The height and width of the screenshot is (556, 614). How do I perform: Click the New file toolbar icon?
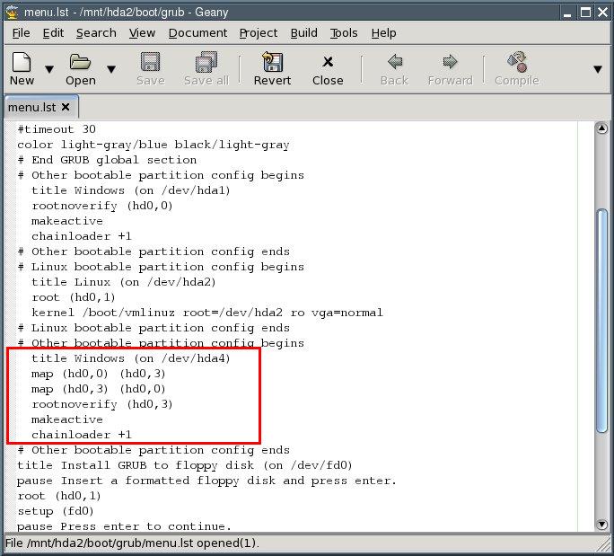(22, 63)
